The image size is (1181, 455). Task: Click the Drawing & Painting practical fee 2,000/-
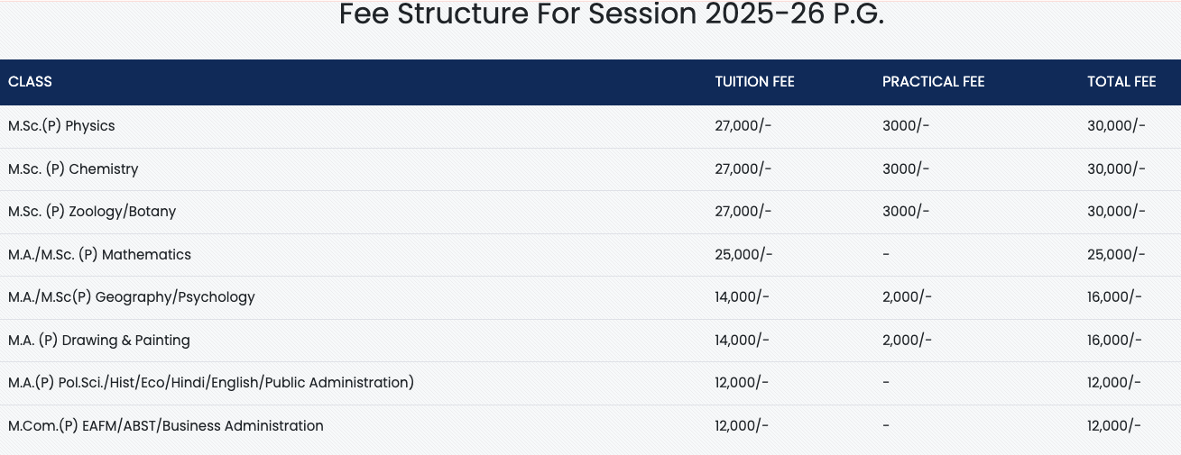coord(907,341)
